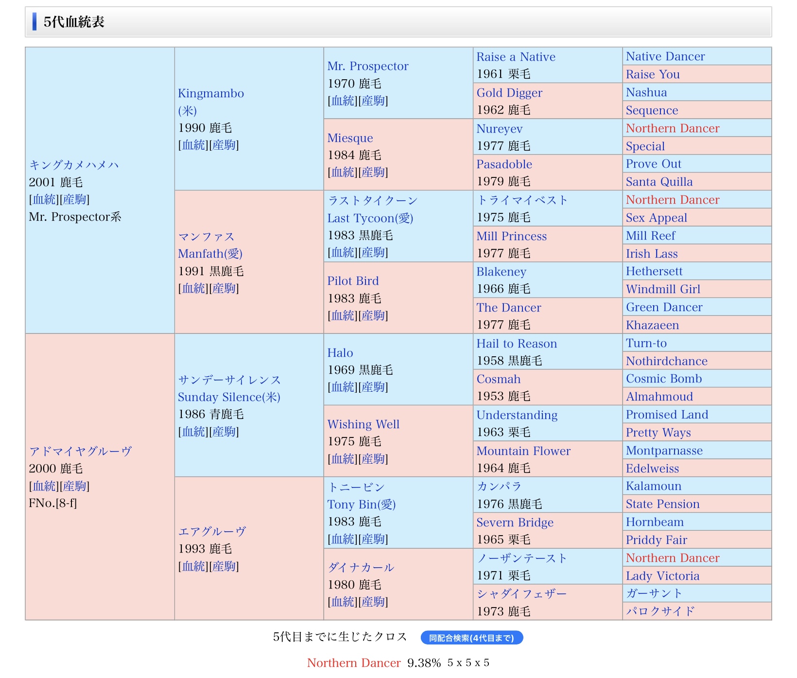Click the 血統 link under Halo

(x=344, y=387)
